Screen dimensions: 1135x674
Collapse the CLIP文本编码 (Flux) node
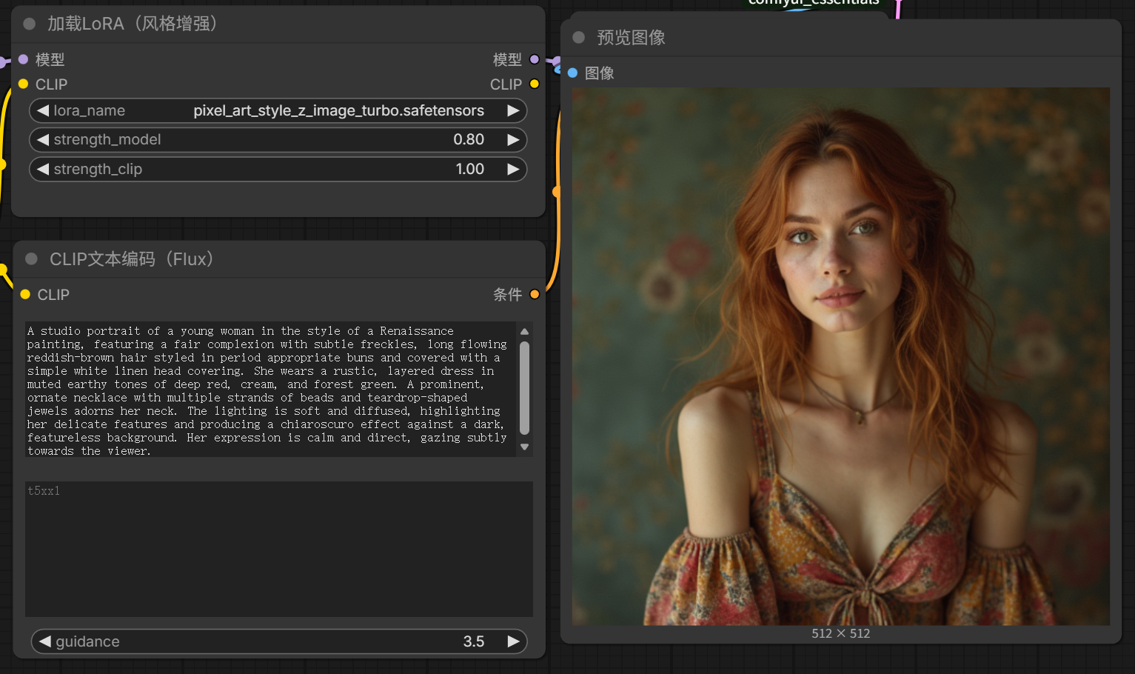coord(31,258)
